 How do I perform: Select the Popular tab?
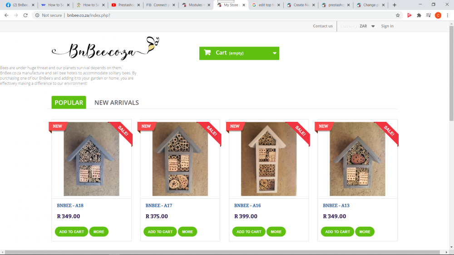[69, 102]
